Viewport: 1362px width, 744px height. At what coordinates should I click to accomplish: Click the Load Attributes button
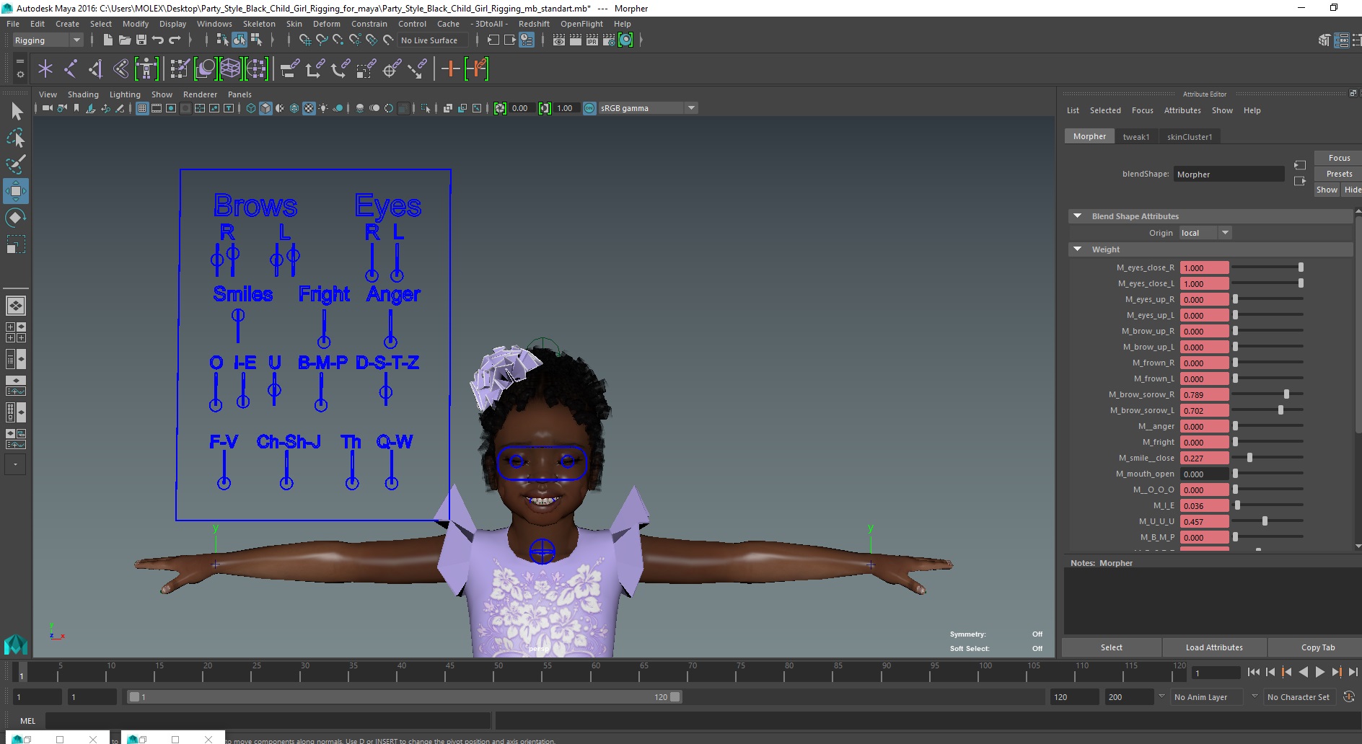[1214, 647]
